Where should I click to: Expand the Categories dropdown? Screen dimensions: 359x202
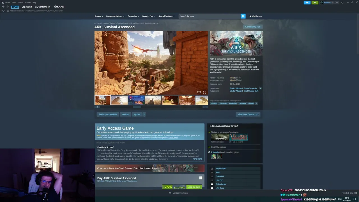pos(133,16)
